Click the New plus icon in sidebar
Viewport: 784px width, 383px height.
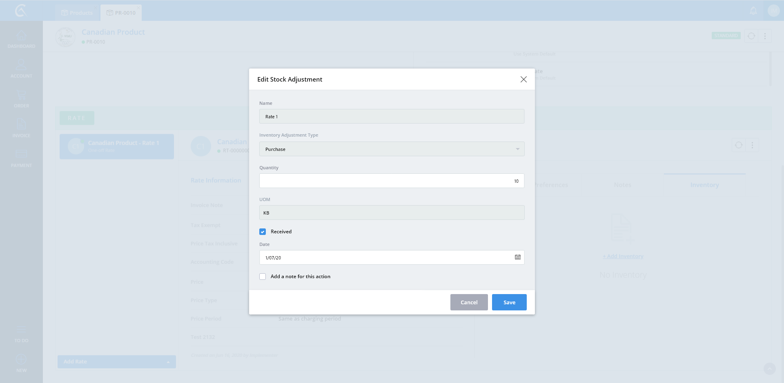click(21, 360)
